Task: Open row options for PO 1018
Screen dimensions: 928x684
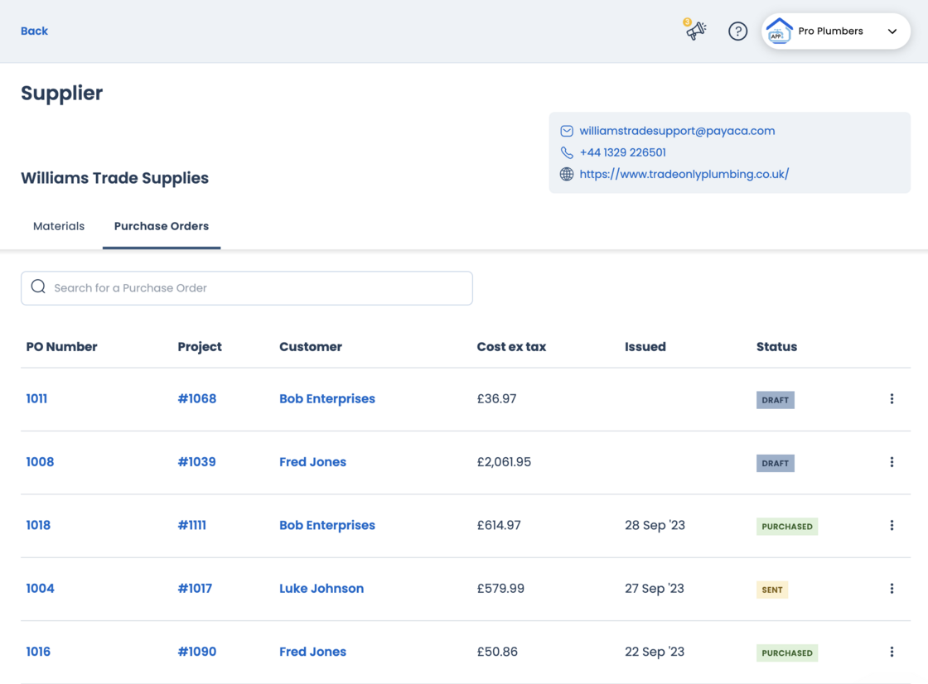Action: 892,526
